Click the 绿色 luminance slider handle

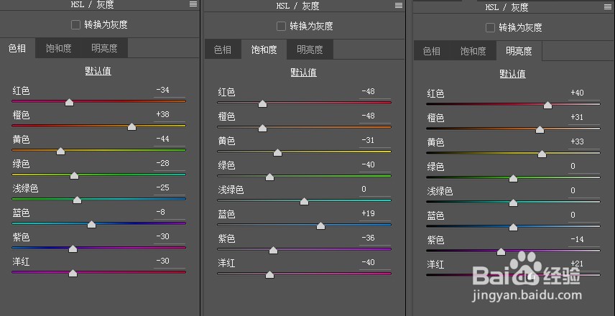point(513,178)
